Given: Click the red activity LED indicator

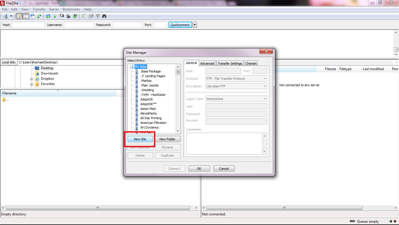Looking at the screenshot, I should [395, 221].
